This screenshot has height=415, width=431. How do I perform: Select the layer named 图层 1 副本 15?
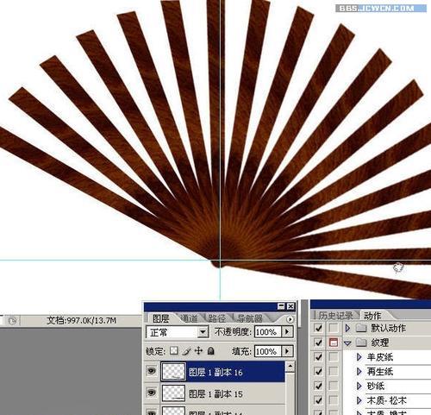point(215,393)
